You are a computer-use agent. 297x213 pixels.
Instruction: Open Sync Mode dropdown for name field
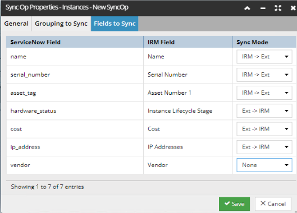click(264, 57)
